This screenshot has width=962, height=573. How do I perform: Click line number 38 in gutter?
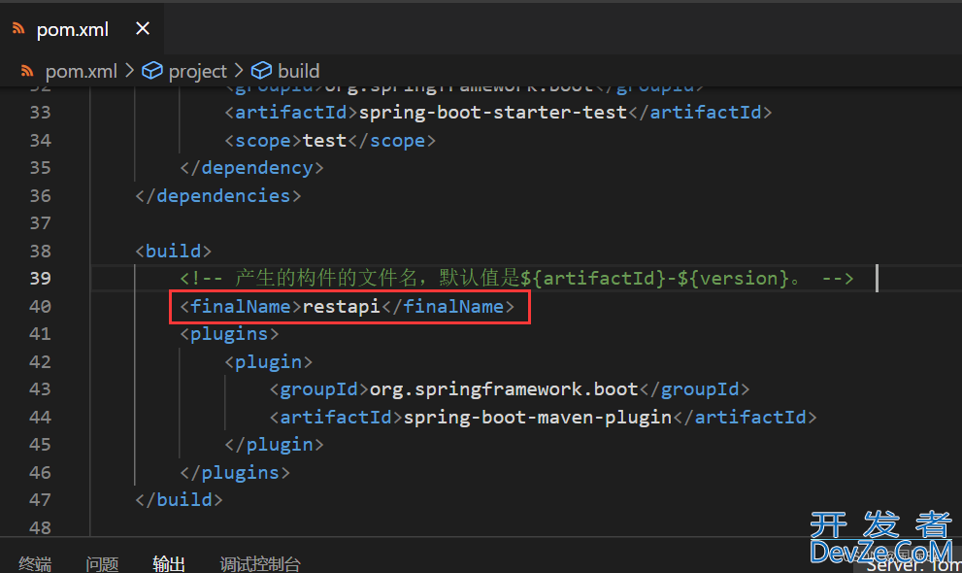click(41, 252)
